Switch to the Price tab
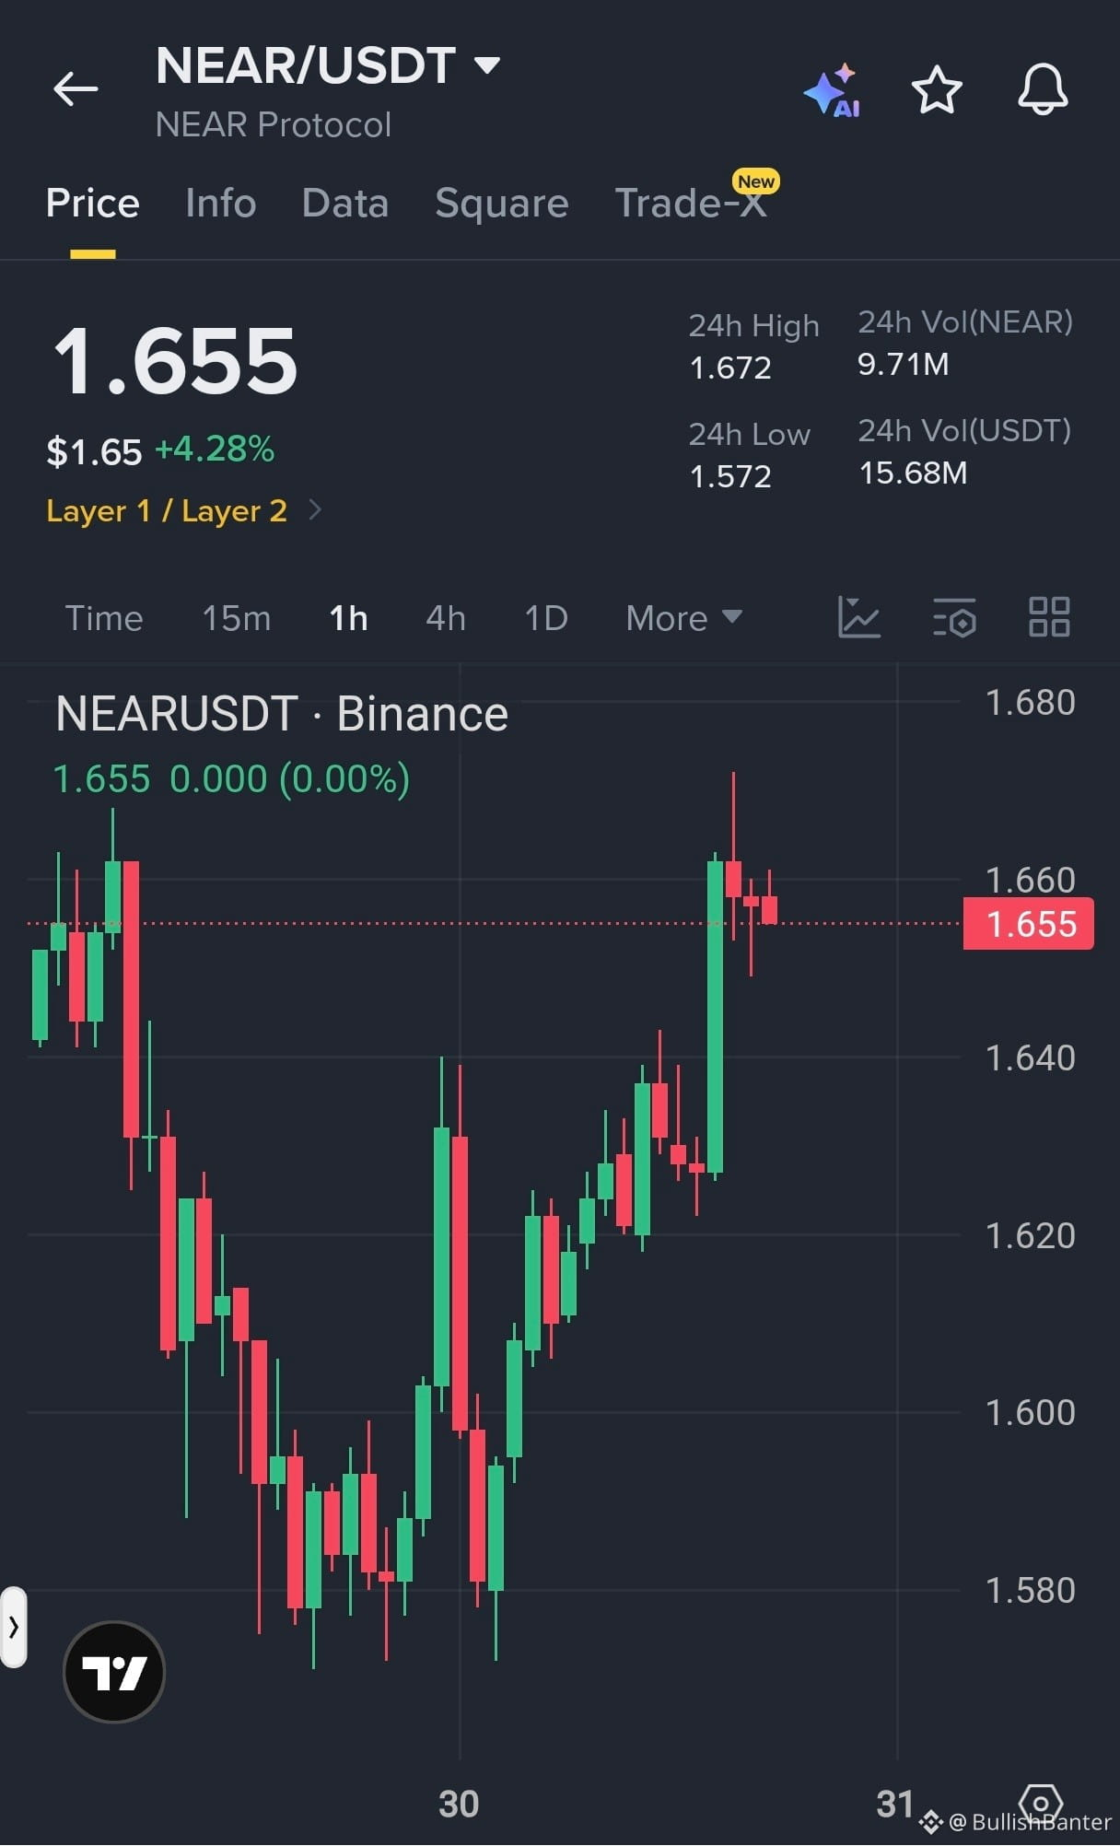The height and width of the screenshot is (1846, 1120). click(x=93, y=203)
